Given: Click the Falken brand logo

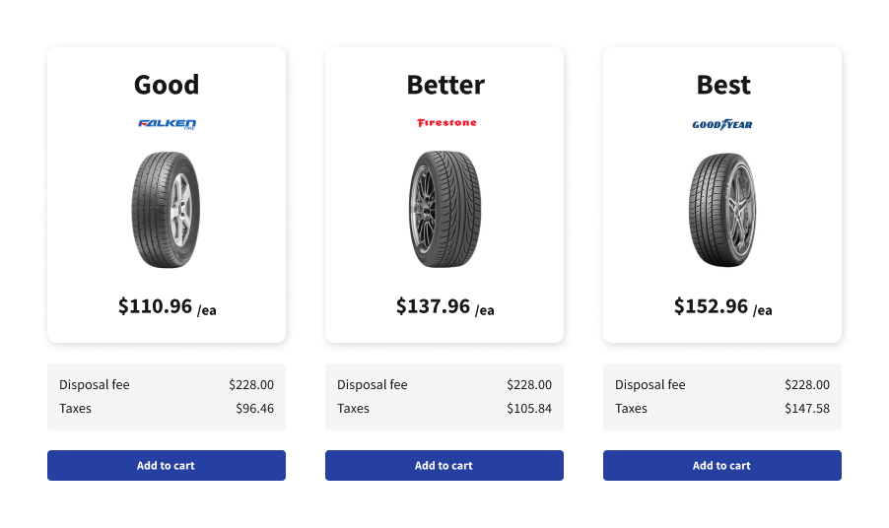Looking at the screenshot, I should pyautogui.click(x=168, y=124).
